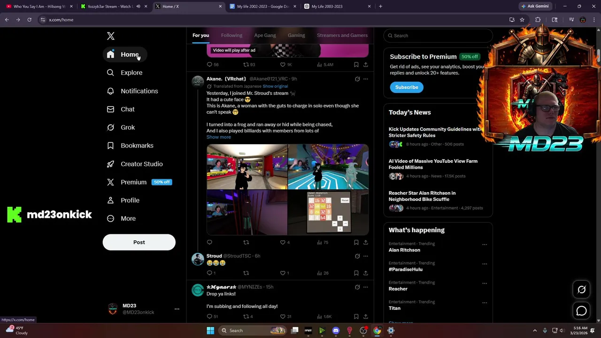Open news: AI Video of Massive YouTube View Farm
Viewport: 601px width, 338px height.
[x=433, y=164]
